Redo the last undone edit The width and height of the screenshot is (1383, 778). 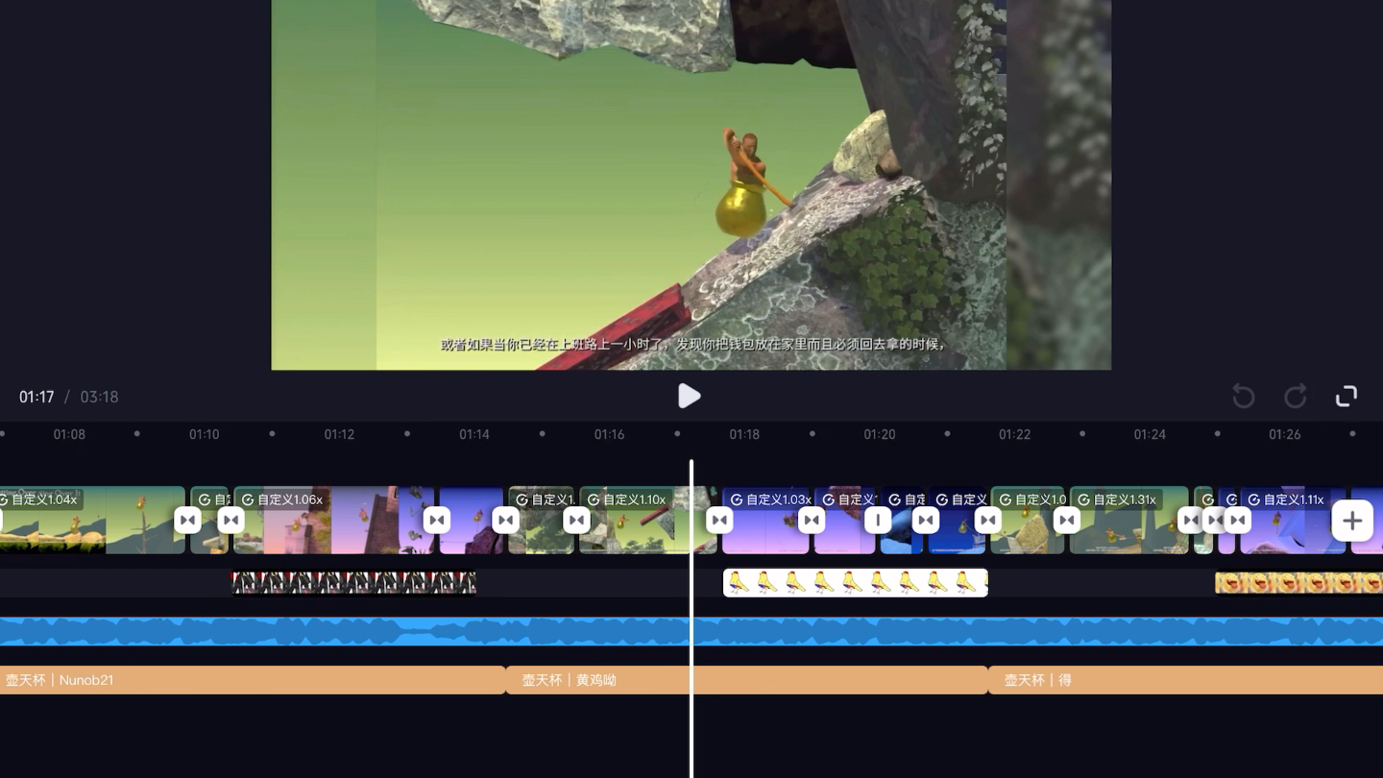tap(1296, 396)
